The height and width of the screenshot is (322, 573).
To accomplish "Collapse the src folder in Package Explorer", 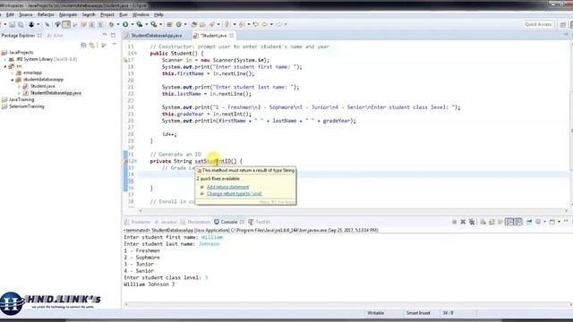I will [5, 66].
